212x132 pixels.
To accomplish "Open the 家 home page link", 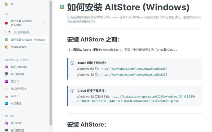I will click(x=12, y=4).
